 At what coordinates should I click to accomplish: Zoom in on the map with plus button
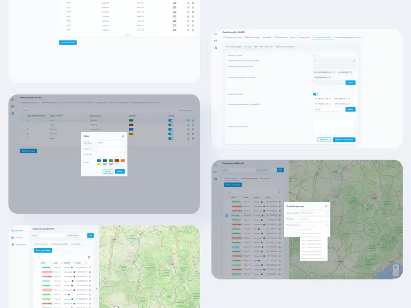[396, 267]
